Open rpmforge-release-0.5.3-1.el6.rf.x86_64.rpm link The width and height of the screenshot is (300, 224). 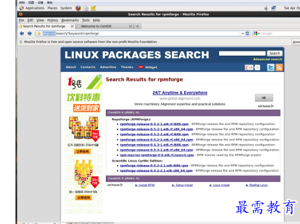(156, 150)
